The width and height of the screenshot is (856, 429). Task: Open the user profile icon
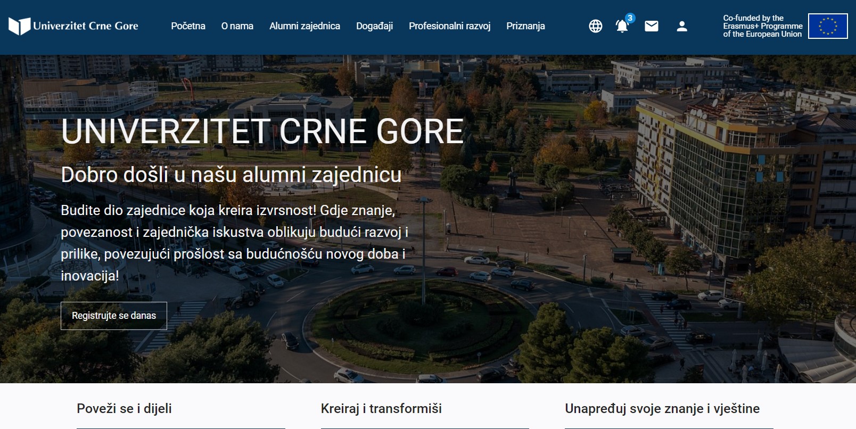point(682,26)
